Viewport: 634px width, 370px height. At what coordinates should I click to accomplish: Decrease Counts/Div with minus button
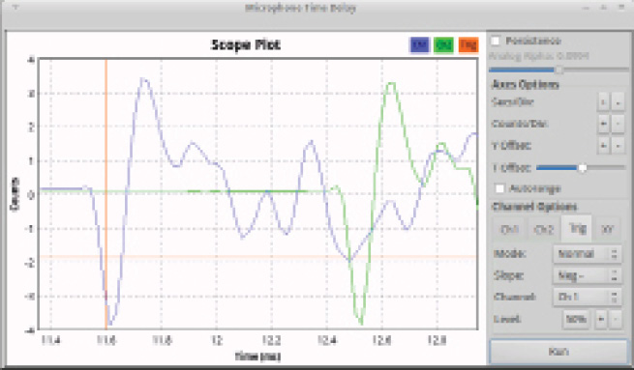(618, 124)
